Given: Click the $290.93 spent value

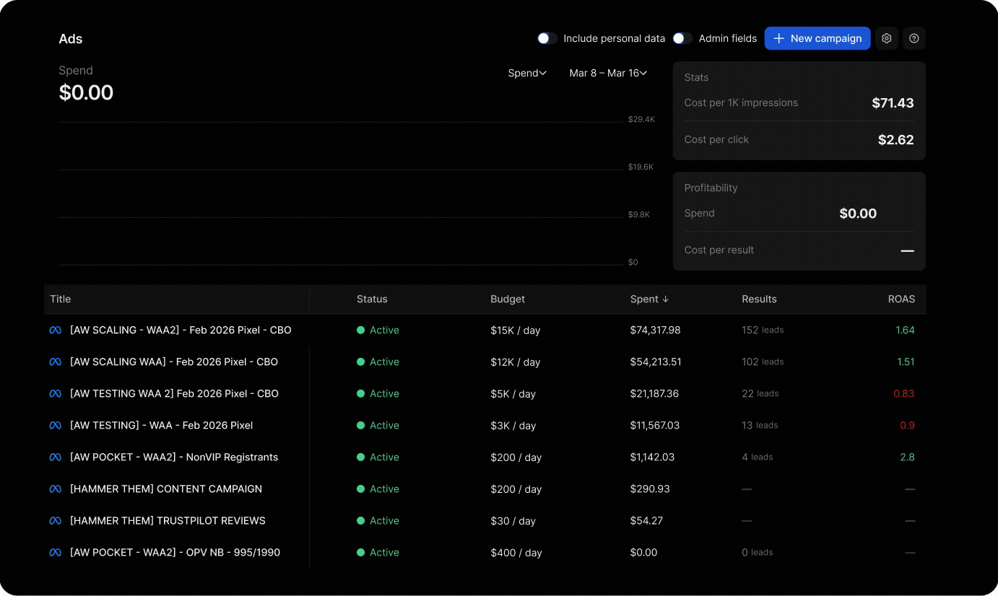Looking at the screenshot, I should click(650, 488).
